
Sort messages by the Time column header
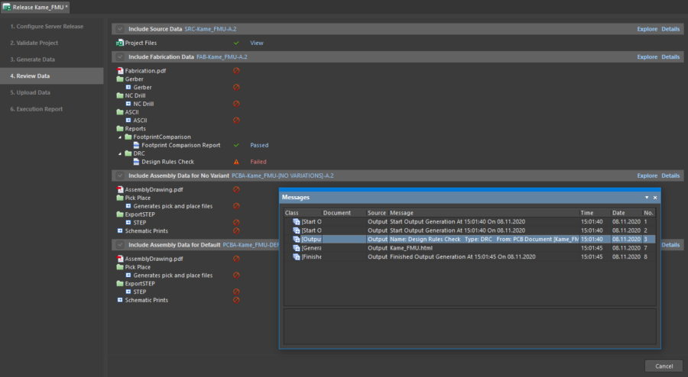coord(586,212)
